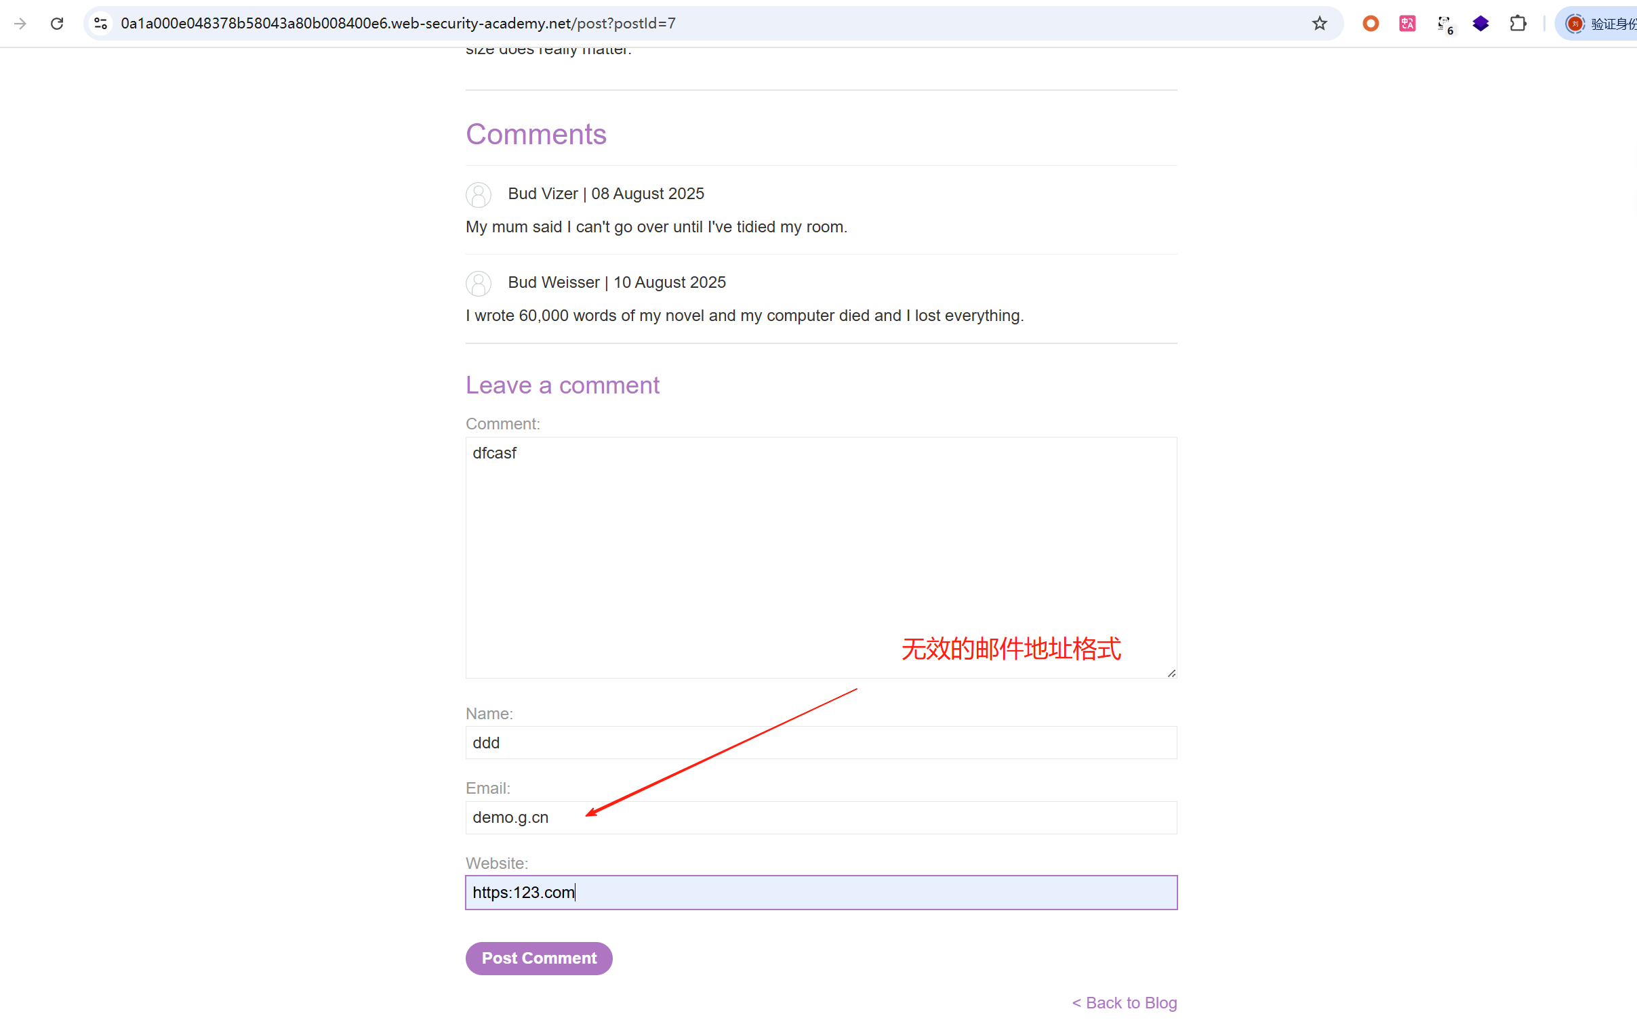
Task: Click the Email field with demo.g.cn
Action: [x=820, y=817]
